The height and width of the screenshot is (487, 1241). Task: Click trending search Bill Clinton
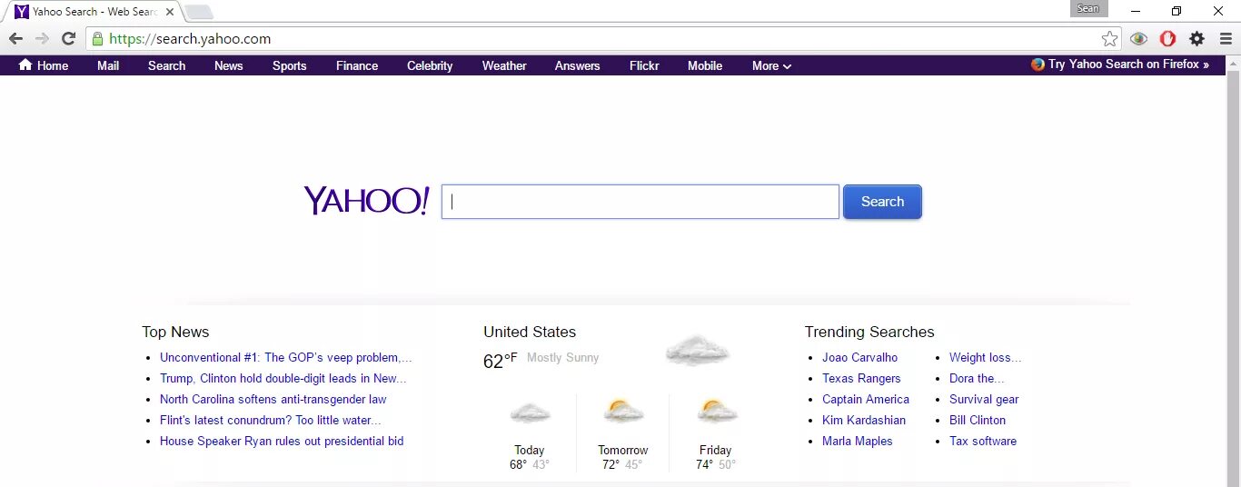978,420
